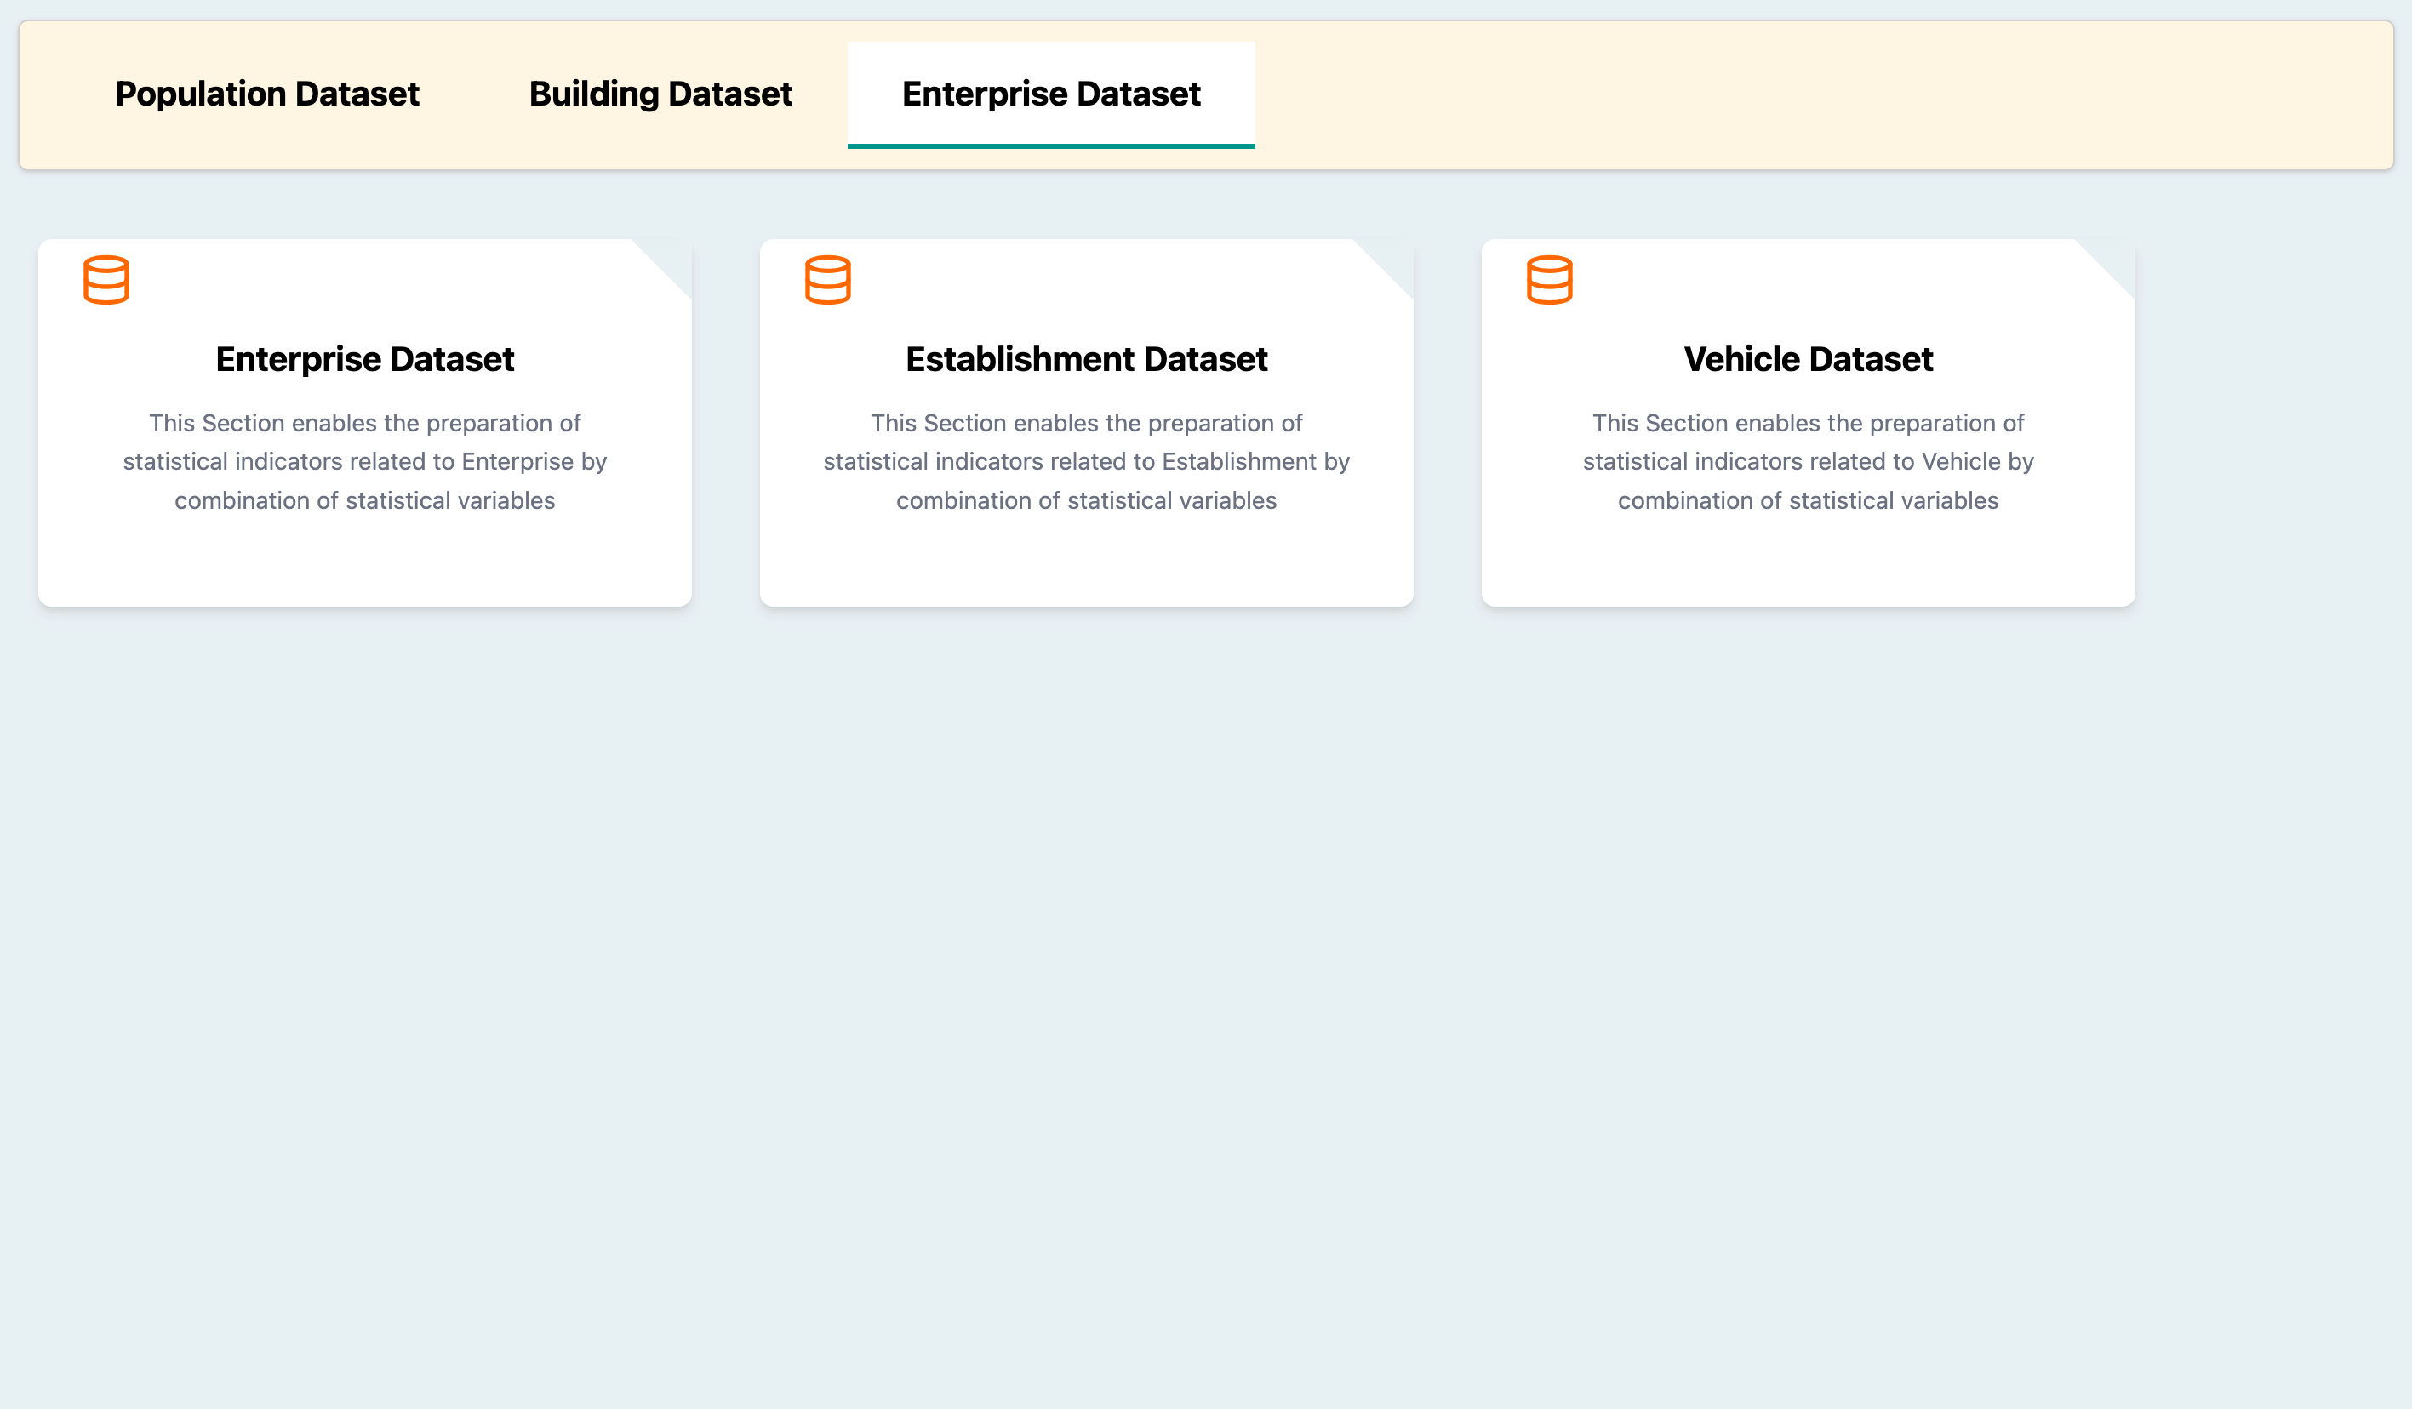
Task: Click green underline beneath Enterprise Dataset tab
Action: (1051, 146)
